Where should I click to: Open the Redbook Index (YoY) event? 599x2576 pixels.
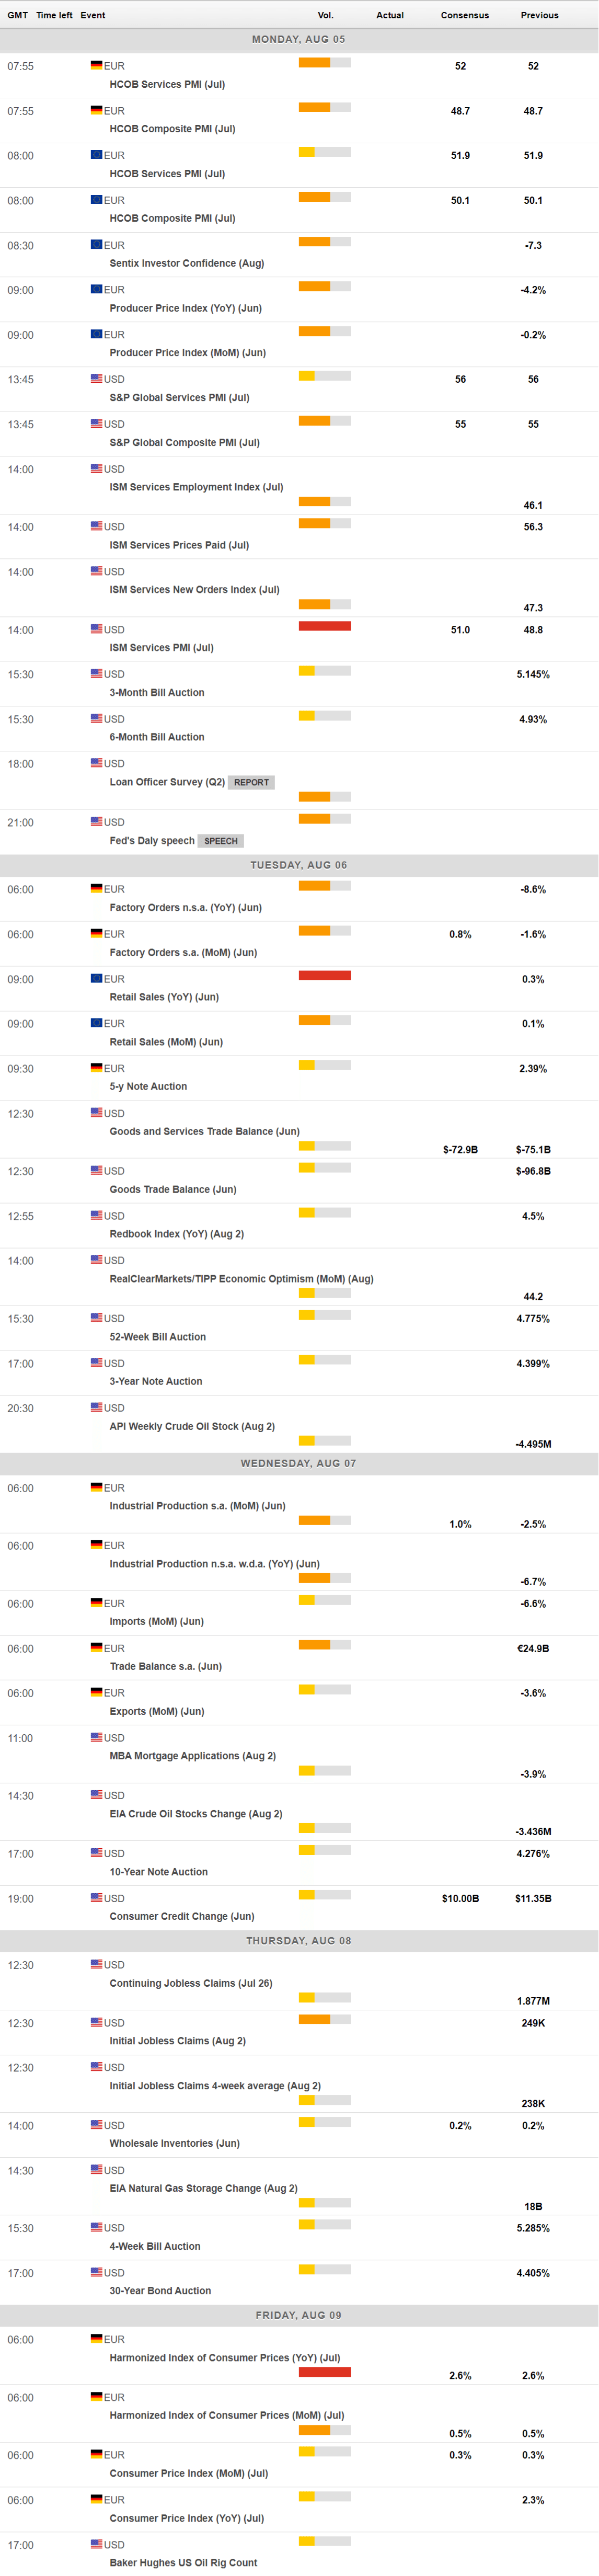coord(176,1234)
